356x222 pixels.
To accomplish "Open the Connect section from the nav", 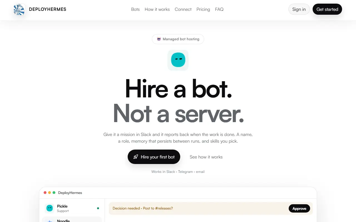I will [x=183, y=9].
